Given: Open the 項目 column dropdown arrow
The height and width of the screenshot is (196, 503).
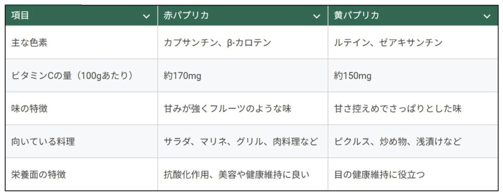Looking at the screenshot, I should click(146, 16).
